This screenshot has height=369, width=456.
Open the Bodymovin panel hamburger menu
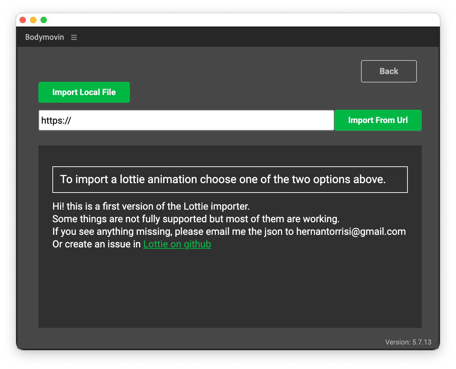(74, 37)
